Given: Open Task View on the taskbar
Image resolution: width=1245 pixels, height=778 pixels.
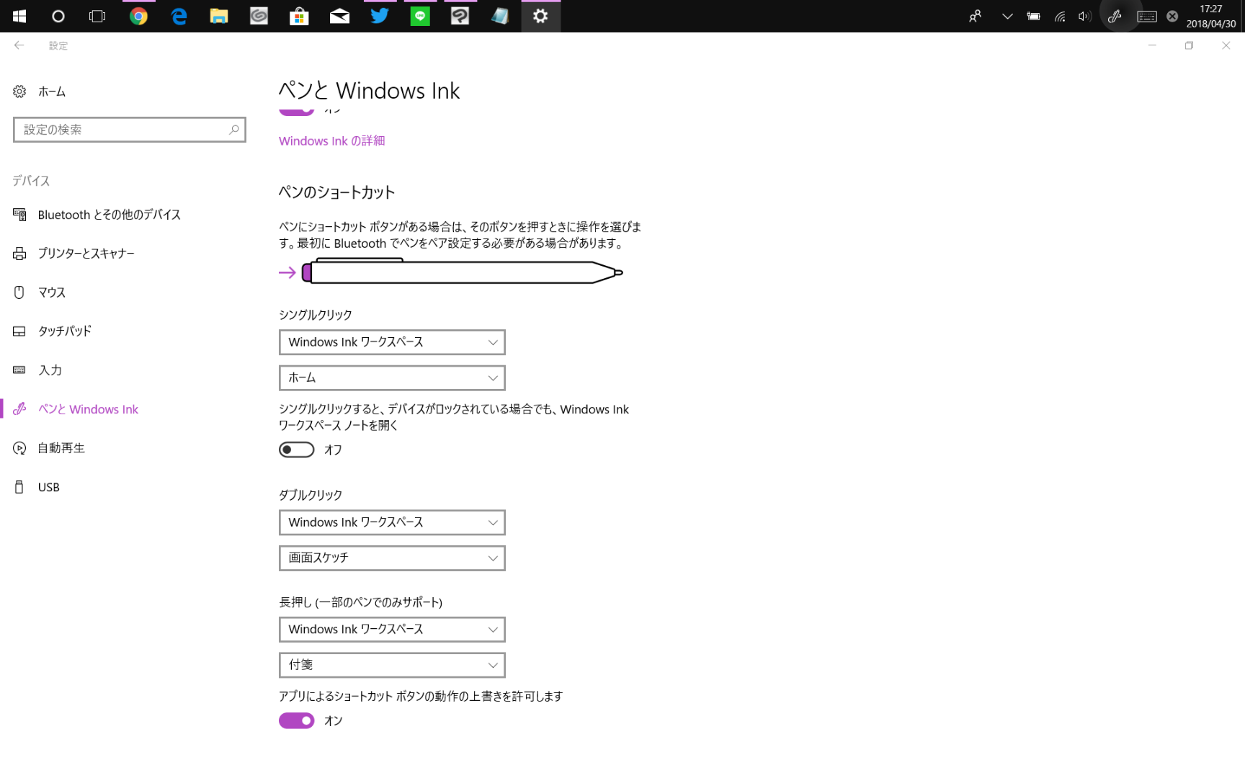Looking at the screenshot, I should coord(97,16).
